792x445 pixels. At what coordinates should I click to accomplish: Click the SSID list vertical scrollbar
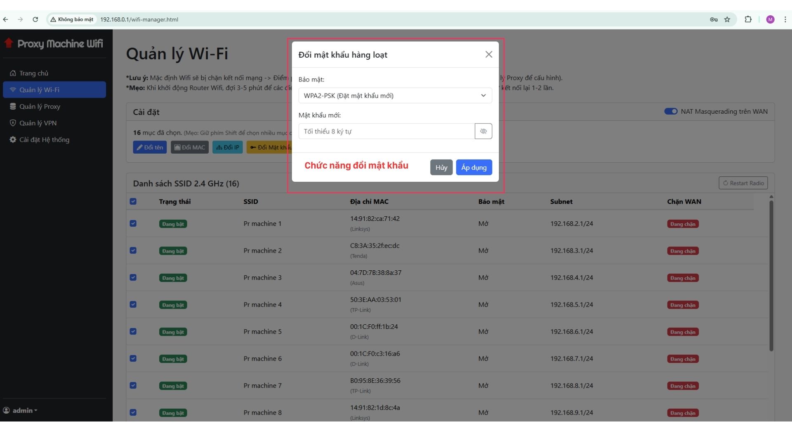[x=771, y=275]
